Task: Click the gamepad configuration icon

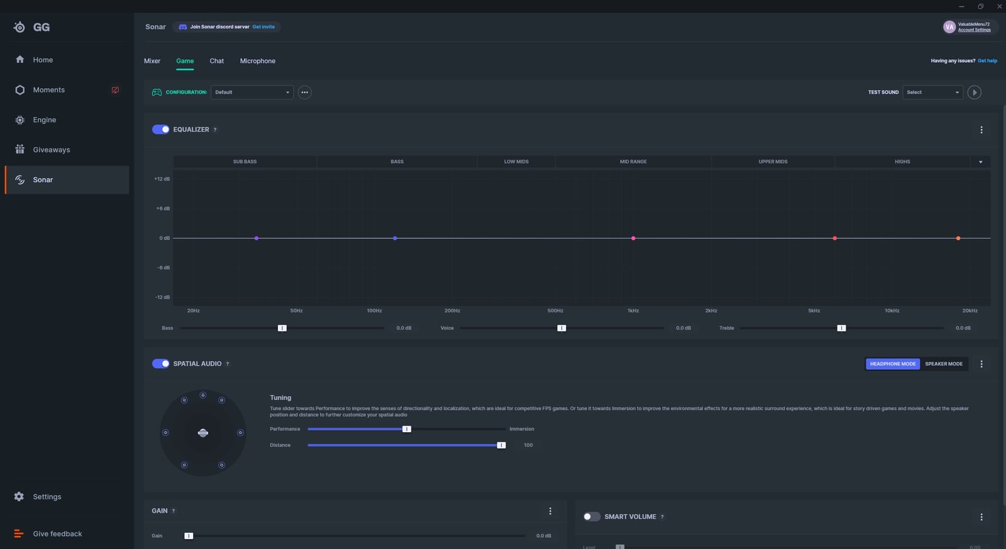Action: tap(157, 92)
